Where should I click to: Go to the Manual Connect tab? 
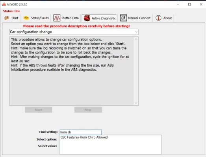135,18
